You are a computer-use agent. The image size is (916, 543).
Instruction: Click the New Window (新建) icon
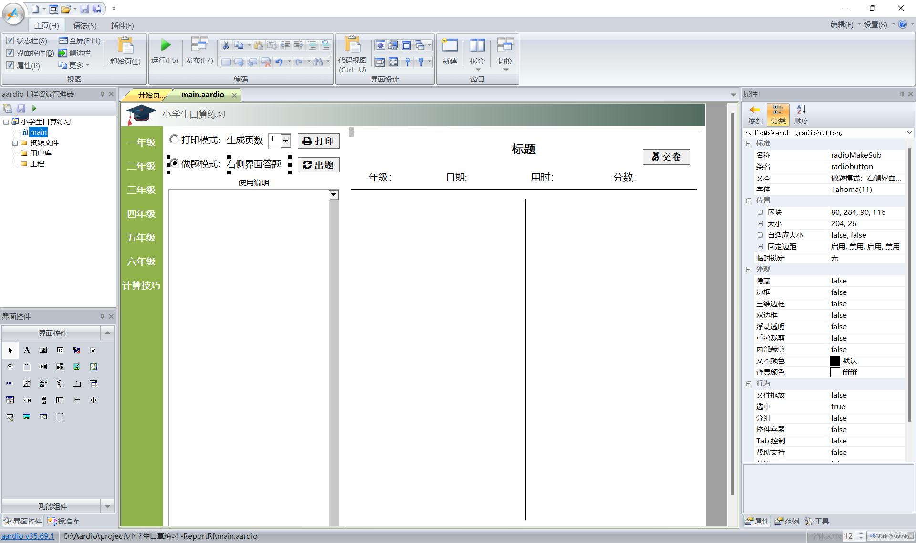click(449, 46)
